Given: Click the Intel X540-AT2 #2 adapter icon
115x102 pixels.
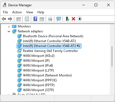Looking at the screenshot, I should [x=19, y=46].
